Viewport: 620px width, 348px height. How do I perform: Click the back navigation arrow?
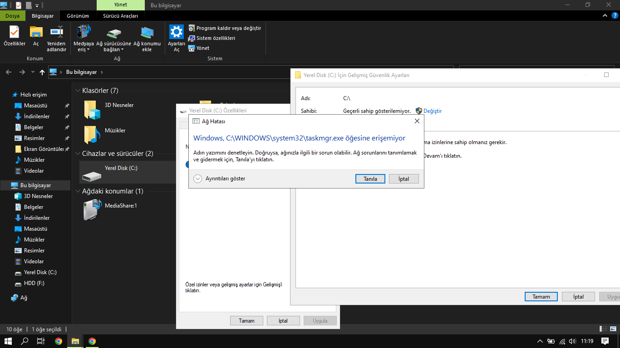tap(8, 72)
